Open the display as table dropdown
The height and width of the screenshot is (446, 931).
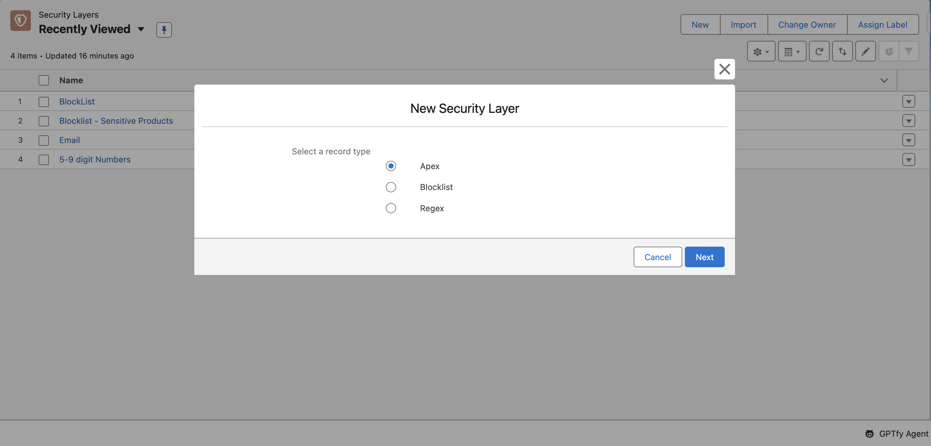pyautogui.click(x=791, y=52)
